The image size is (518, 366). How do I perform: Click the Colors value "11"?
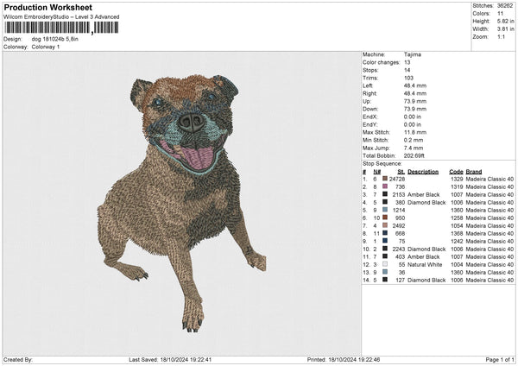pyautogui.click(x=500, y=14)
